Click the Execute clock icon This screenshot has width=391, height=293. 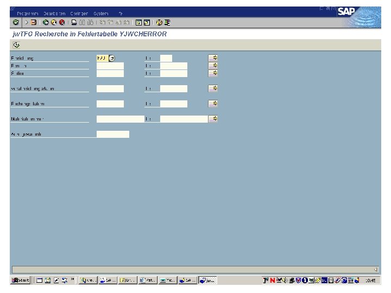click(x=16, y=45)
